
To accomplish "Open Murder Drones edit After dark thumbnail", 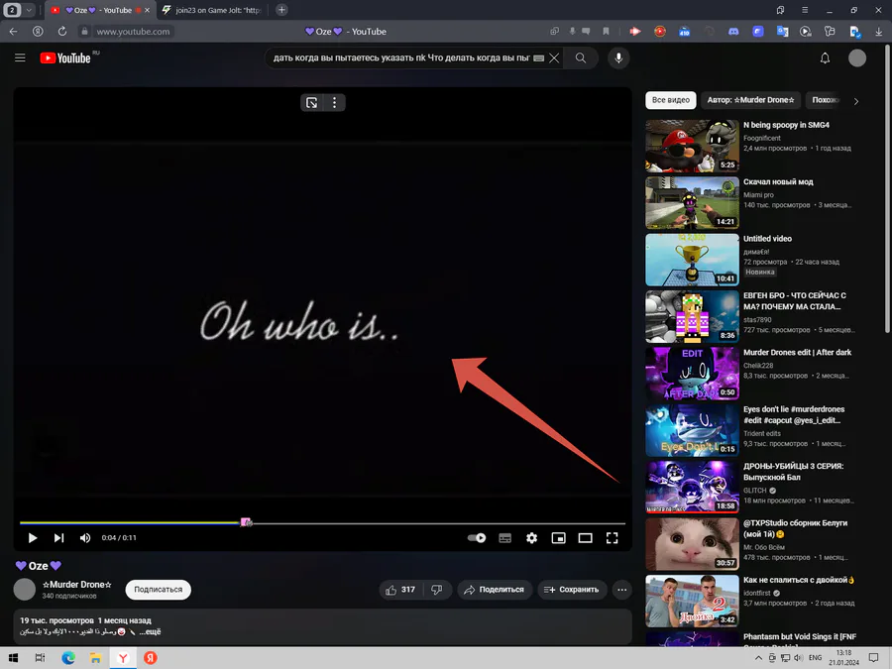I will coord(693,374).
